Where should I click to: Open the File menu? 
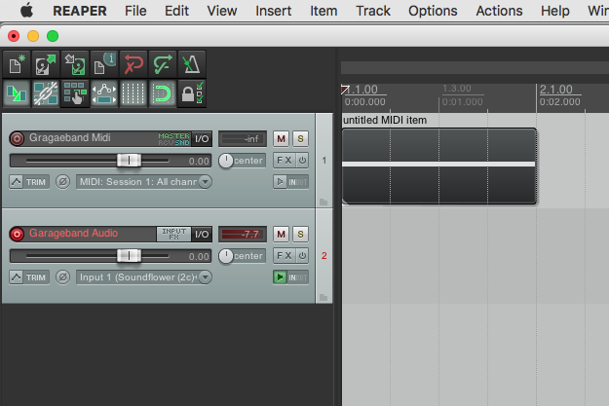pos(135,11)
